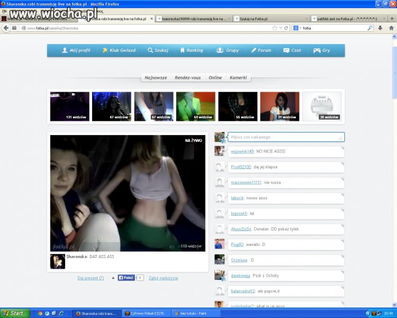
Task: Click the Daj prezent (7) link
Action: [91, 278]
